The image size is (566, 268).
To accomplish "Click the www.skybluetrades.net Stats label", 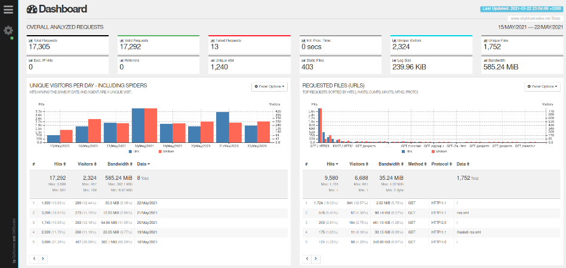I will 536,18.
